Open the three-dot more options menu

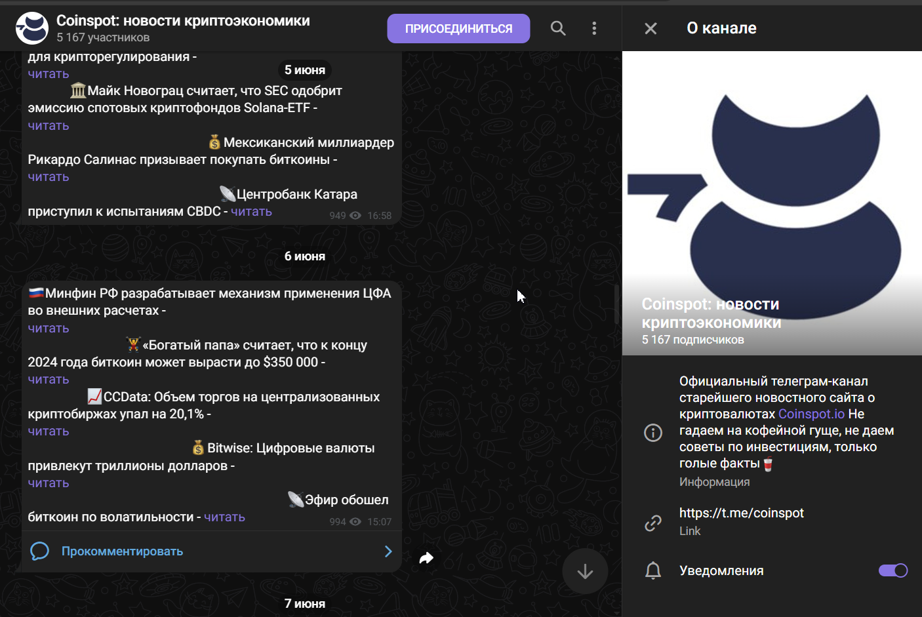[x=594, y=28]
